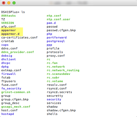Screen dimensions: 137x117
Task: Select the 'postgresql' directory
Action: click(56, 41)
